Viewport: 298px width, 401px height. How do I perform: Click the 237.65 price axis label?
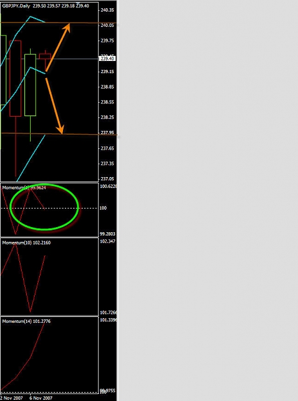pyautogui.click(x=107, y=148)
